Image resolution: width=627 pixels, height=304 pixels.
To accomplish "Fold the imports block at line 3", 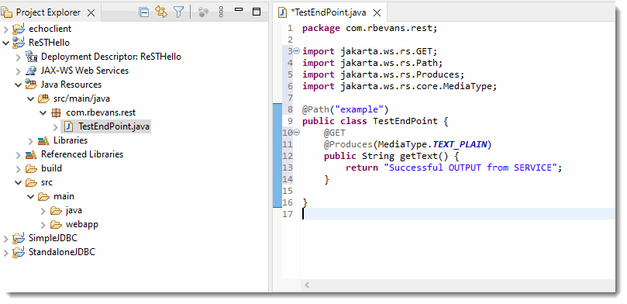I will tap(296, 51).
